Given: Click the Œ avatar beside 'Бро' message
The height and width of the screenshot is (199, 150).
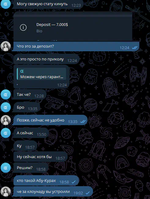Looking at the screenshot, I should point(6,107).
